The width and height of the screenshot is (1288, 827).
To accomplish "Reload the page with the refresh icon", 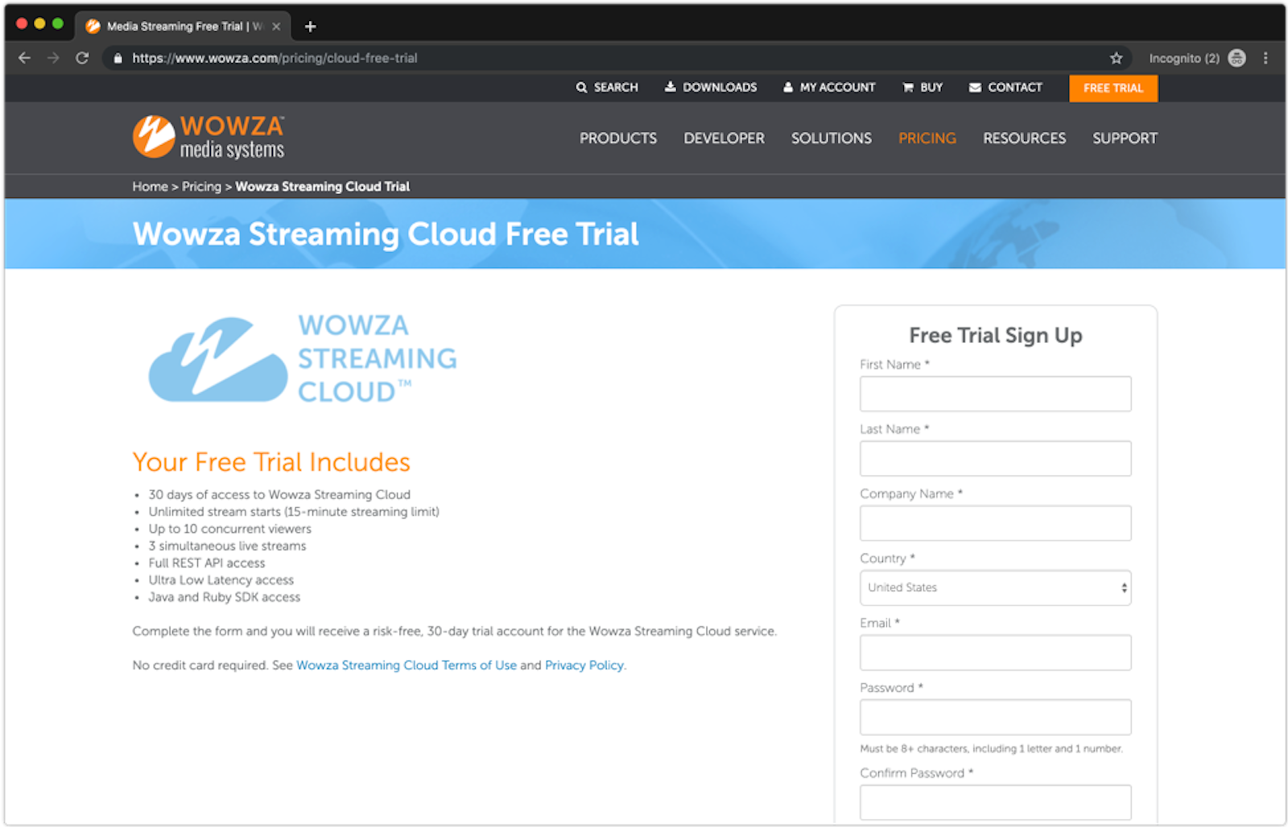I will tap(83, 58).
